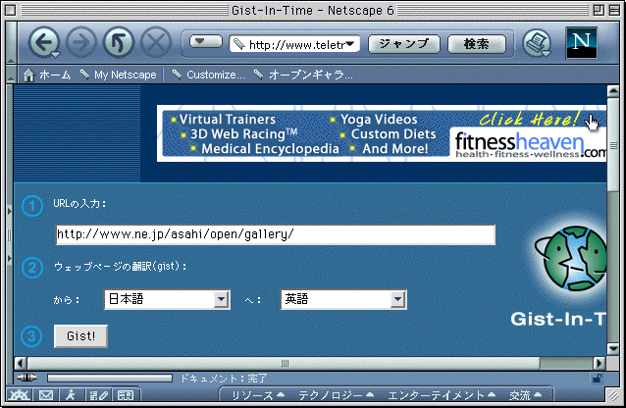626x408 pixels.
Task: Stop loading with the X button
Action: pyautogui.click(x=156, y=42)
